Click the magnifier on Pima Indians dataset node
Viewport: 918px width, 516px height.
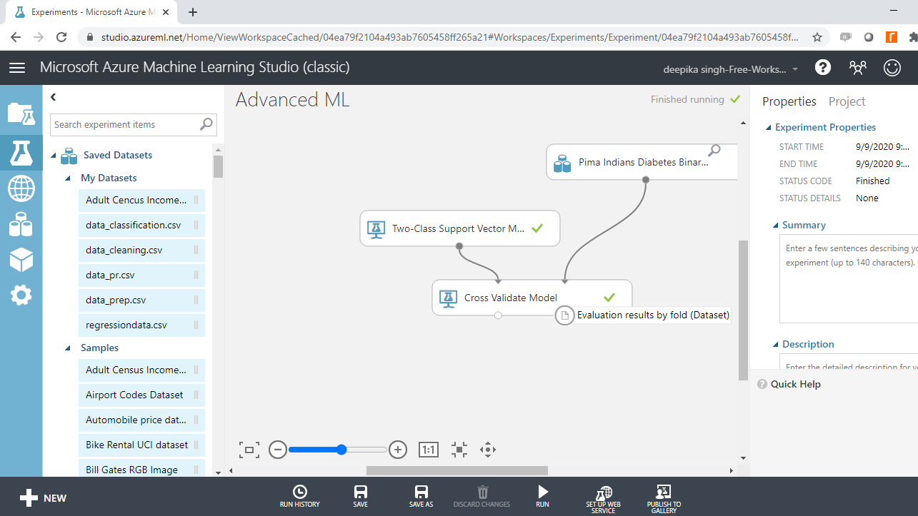pyautogui.click(x=714, y=150)
